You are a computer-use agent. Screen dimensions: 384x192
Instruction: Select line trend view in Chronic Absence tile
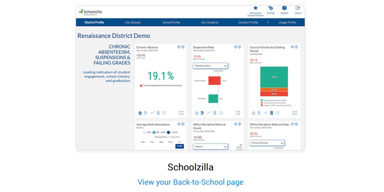point(152,113)
